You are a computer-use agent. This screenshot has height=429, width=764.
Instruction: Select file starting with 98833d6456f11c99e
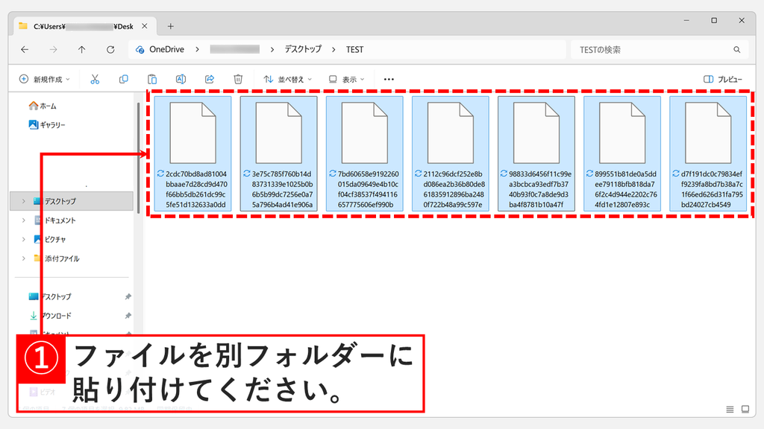coord(536,153)
